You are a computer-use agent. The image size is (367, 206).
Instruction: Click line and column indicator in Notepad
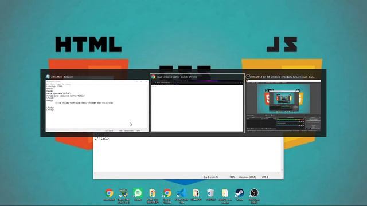tap(210, 177)
